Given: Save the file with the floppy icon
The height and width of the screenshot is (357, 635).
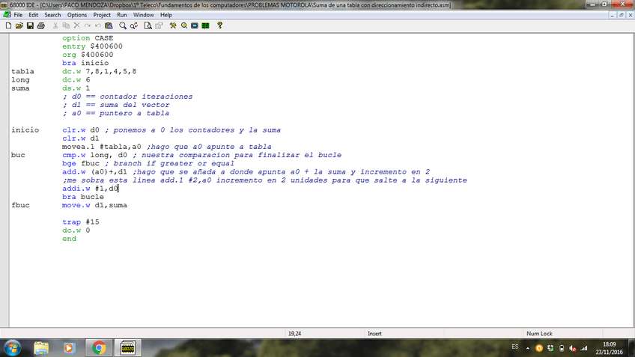Looking at the screenshot, I should [30, 25].
